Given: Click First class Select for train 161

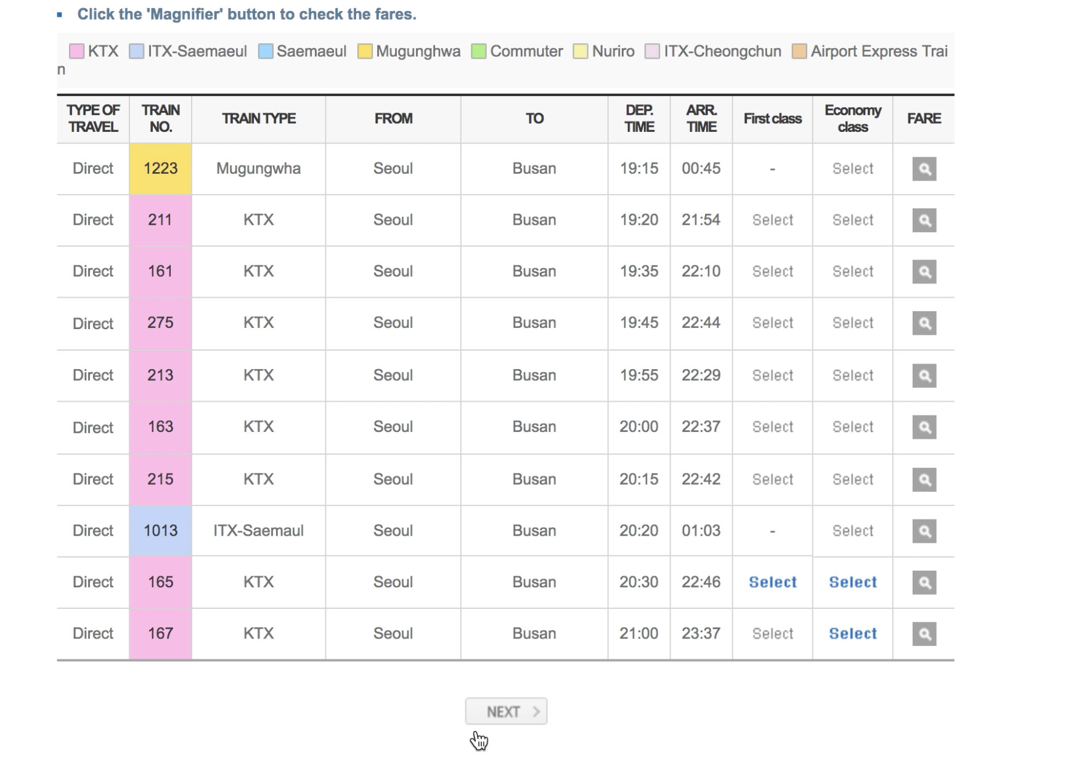Looking at the screenshot, I should (772, 271).
